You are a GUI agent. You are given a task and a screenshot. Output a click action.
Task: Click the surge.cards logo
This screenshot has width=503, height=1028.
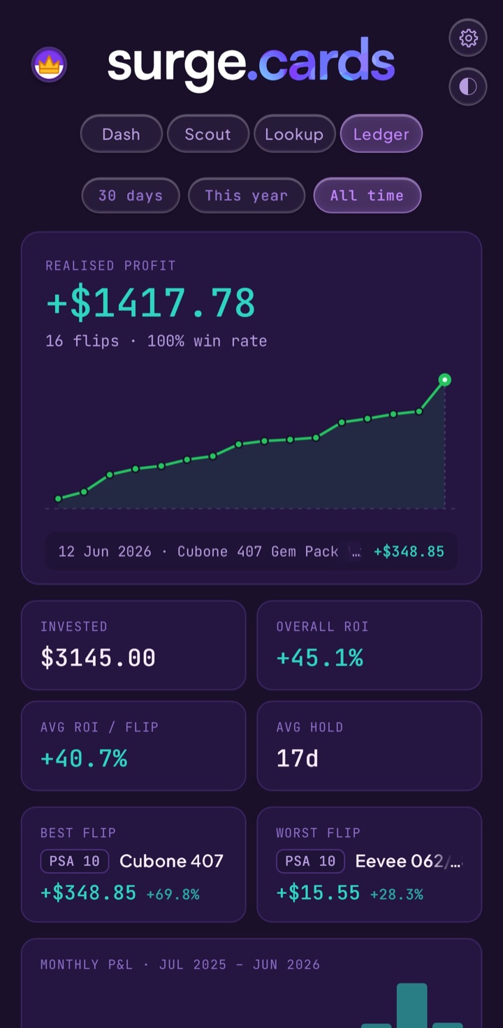pyautogui.click(x=251, y=64)
